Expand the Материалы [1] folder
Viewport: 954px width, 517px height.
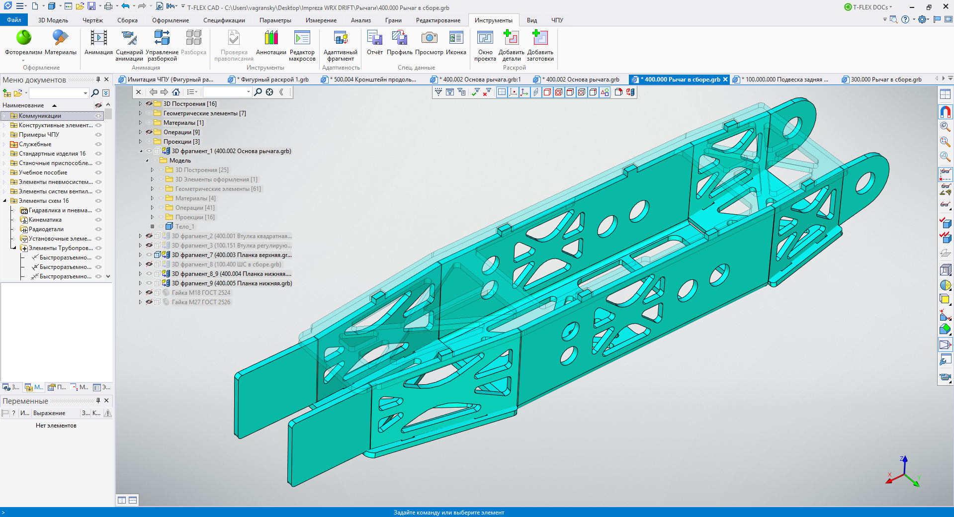point(140,123)
